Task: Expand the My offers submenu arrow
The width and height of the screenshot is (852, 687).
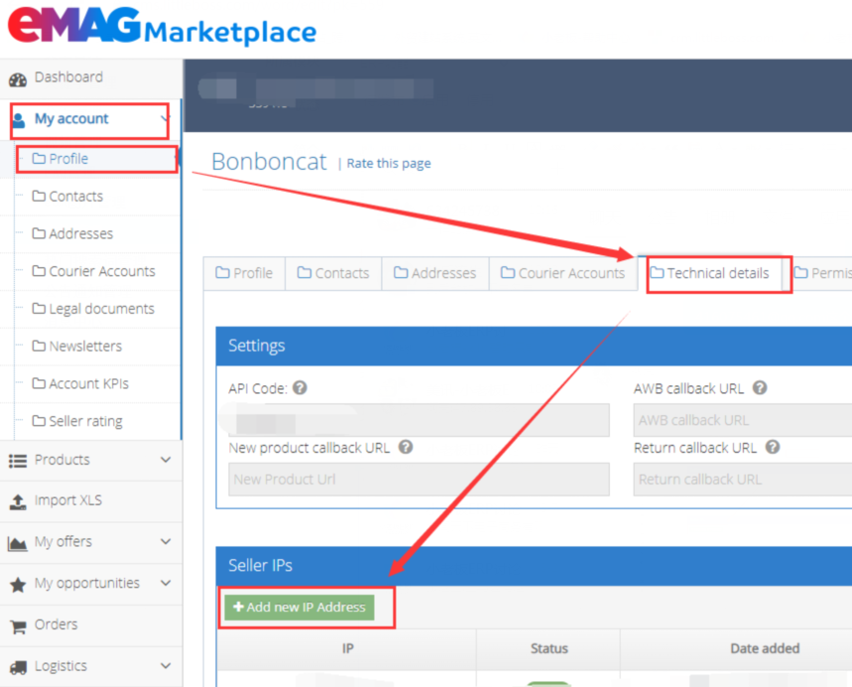Action: click(166, 542)
